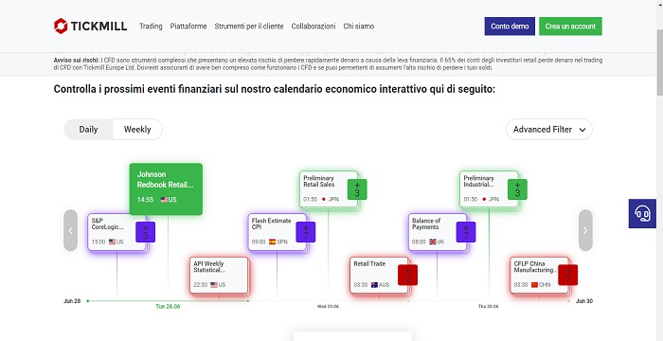The height and width of the screenshot is (341, 663).
Task: Expand the +3 badge on S&P CoreLogic card
Action: (146, 232)
